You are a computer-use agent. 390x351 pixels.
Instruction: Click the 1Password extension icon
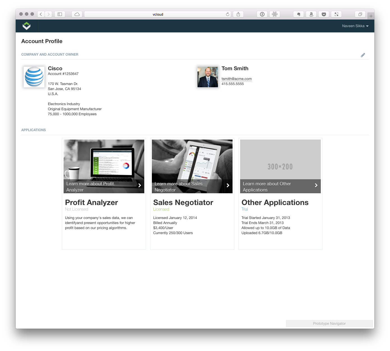[262, 14]
